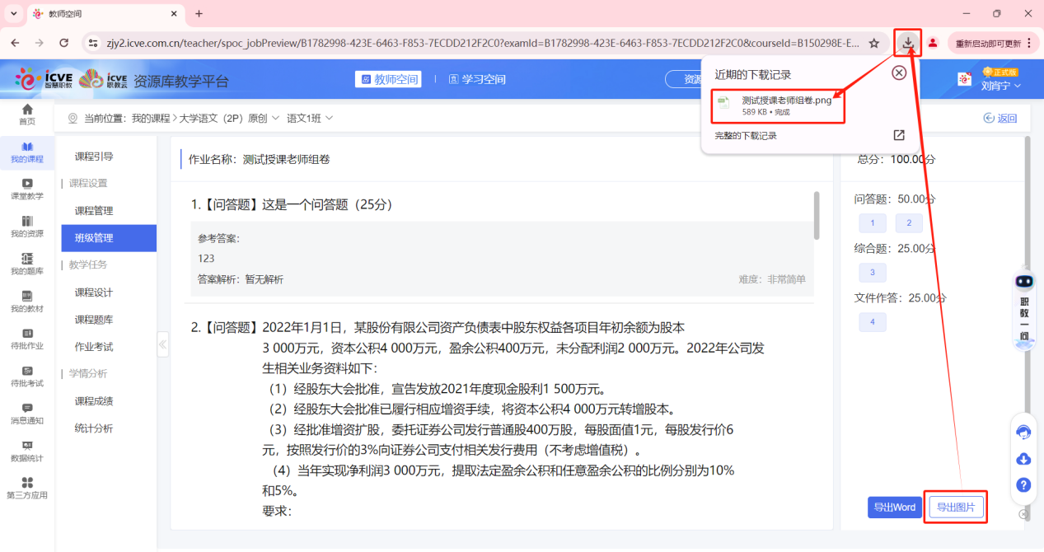Open the 首页 home icon
1044x552 pixels.
point(27,115)
